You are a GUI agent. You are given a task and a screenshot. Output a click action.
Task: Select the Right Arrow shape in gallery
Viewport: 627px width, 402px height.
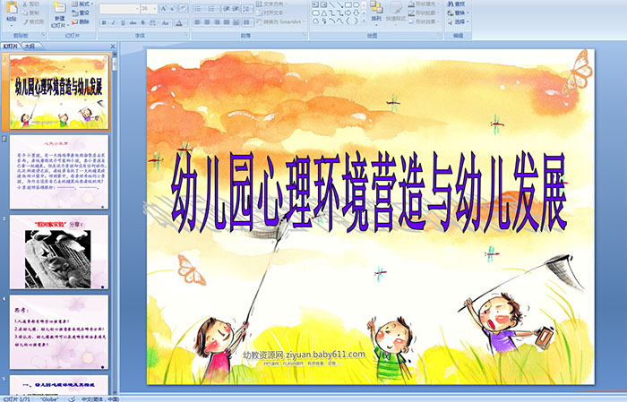point(348,13)
